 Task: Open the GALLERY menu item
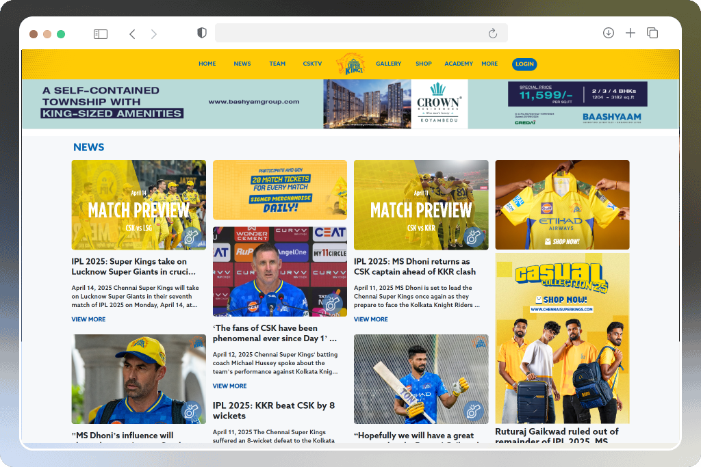pyautogui.click(x=389, y=64)
